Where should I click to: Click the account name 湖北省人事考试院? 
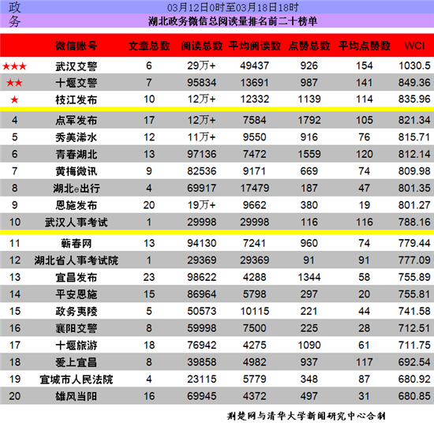(x=76, y=260)
